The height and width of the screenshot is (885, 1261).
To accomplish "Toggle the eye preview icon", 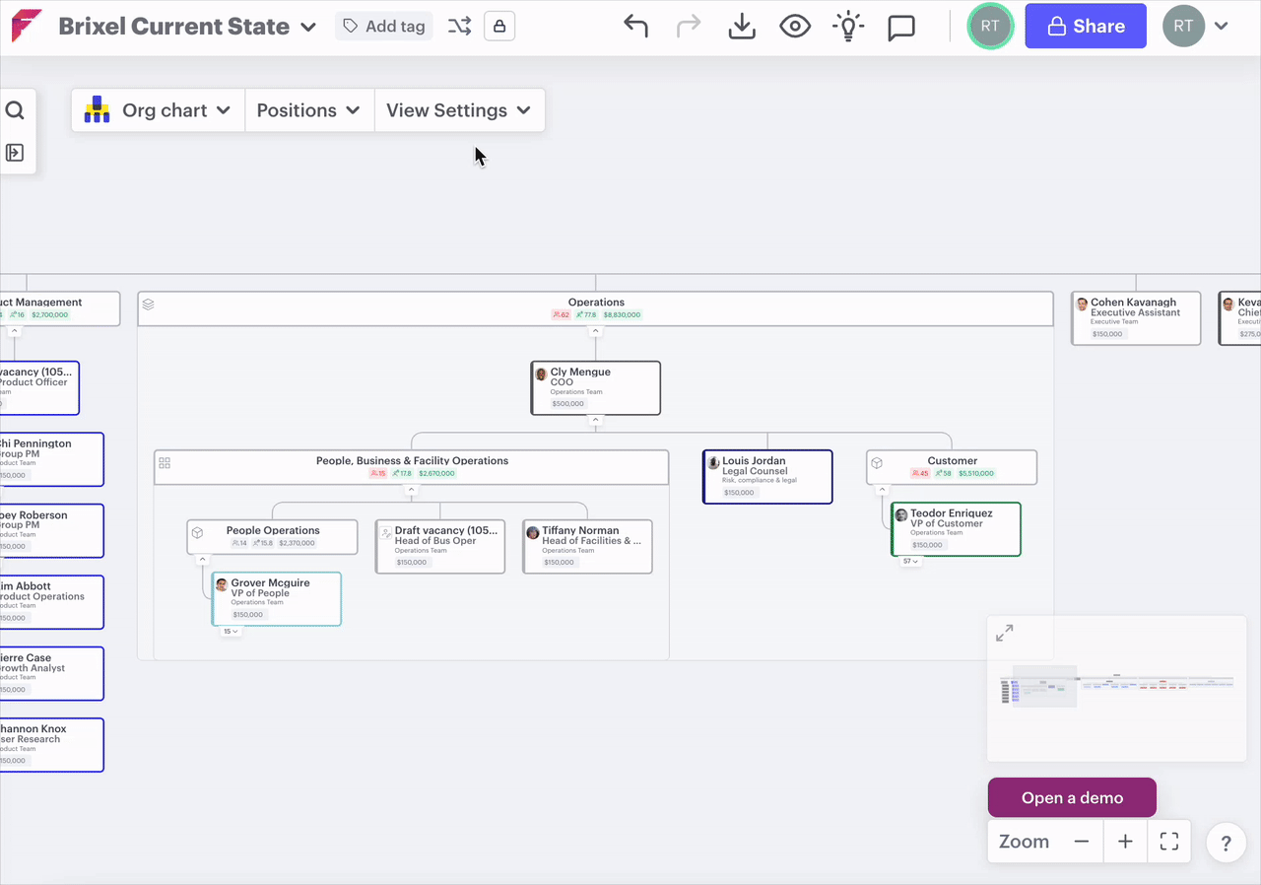I will 795,27.
